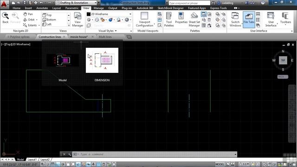This screenshot has height=167, width=297.
Task: Click Switch Windows
Action: (235, 19)
